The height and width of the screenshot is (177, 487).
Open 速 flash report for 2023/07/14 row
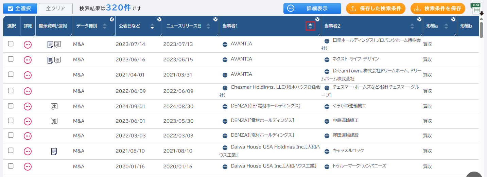[57, 45]
